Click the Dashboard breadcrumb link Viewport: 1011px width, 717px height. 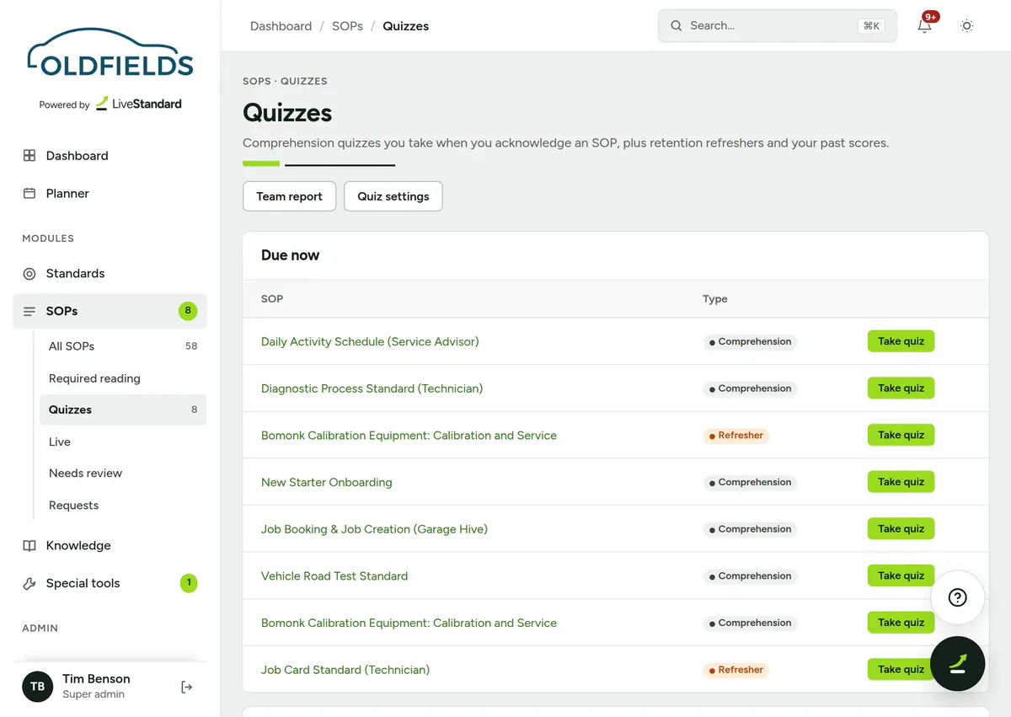(281, 26)
